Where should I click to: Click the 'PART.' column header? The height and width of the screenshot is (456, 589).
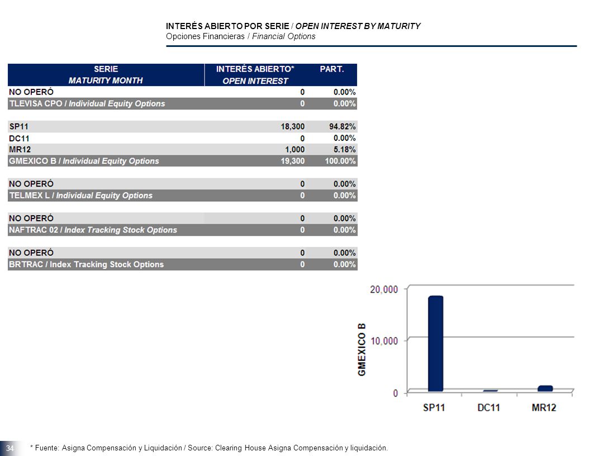(x=332, y=69)
